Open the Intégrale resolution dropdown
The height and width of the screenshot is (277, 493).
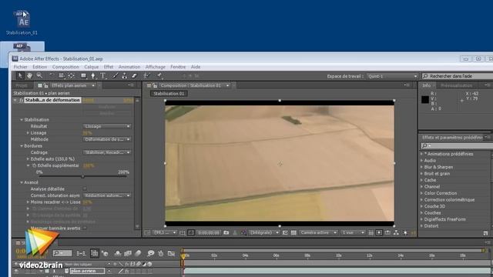point(264,232)
